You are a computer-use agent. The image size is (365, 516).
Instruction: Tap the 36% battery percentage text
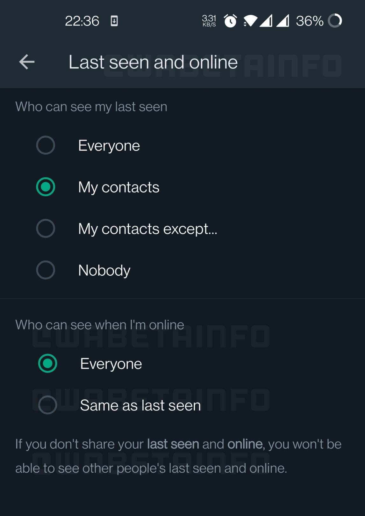click(x=310, y=21)
